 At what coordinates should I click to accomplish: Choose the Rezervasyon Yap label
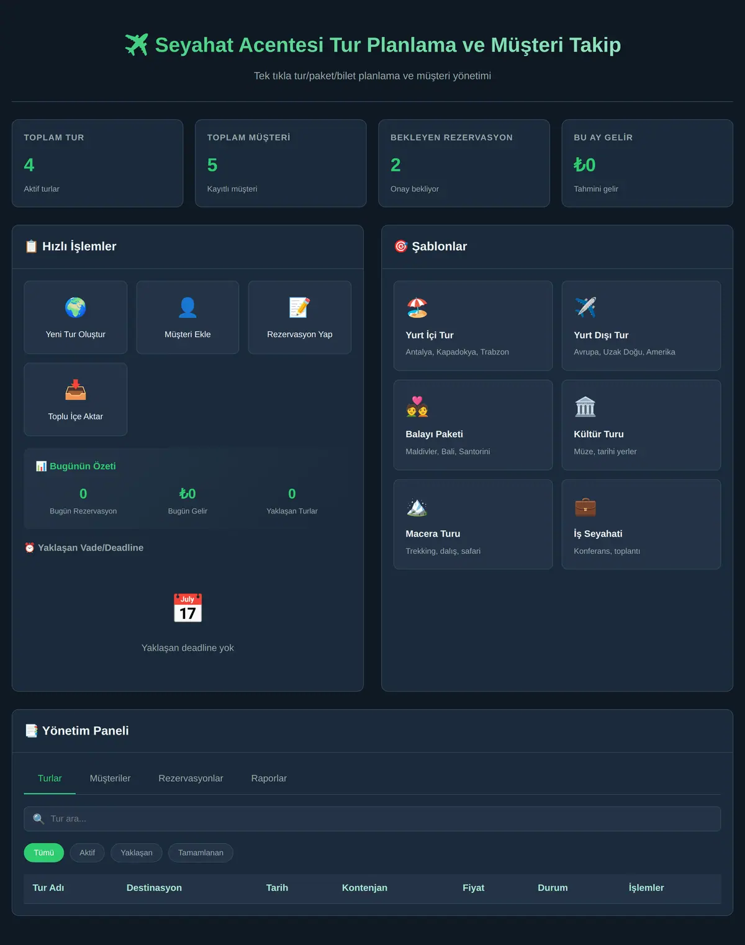click(300, 334)
